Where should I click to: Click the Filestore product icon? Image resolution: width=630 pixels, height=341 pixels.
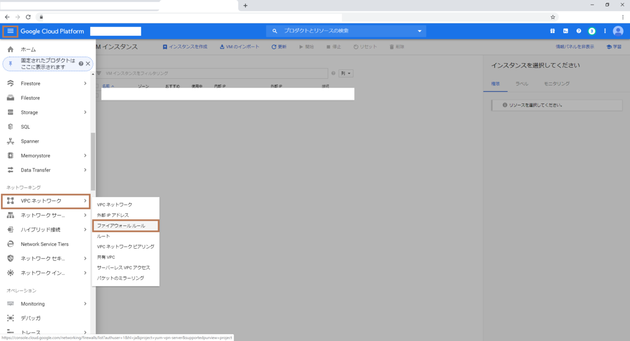pos(10,98)
